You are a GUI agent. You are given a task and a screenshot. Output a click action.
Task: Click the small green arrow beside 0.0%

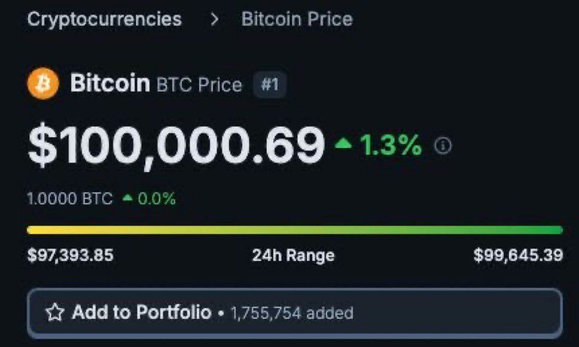click(127, 198)
